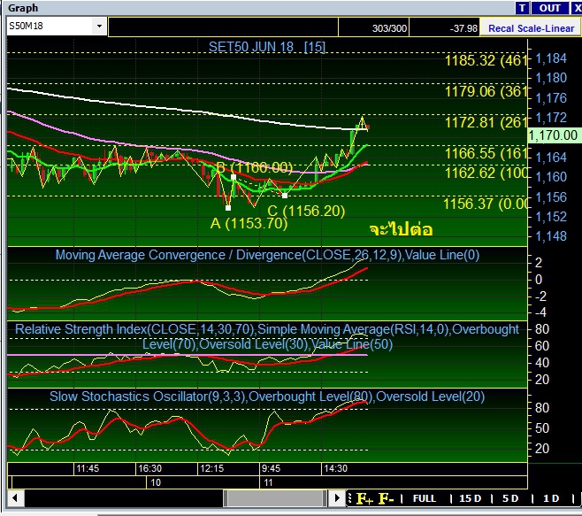Viewport: 582px width, 516px height.
Task: Select the 1 D time range
Action: coord(551,498)
